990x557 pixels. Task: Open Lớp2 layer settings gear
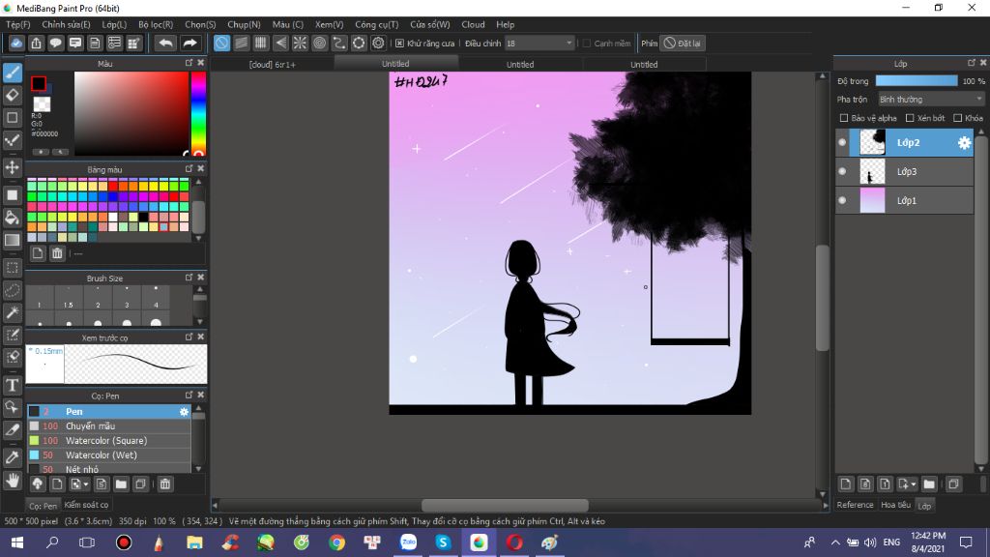tap(964, 143)
